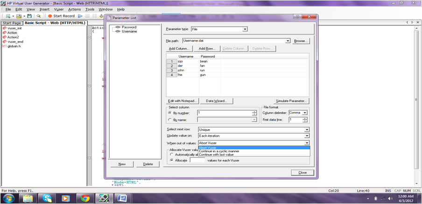Click the row 3 header in table
Viewport: 422px width, 204px height.
click(x=172, y=70)
